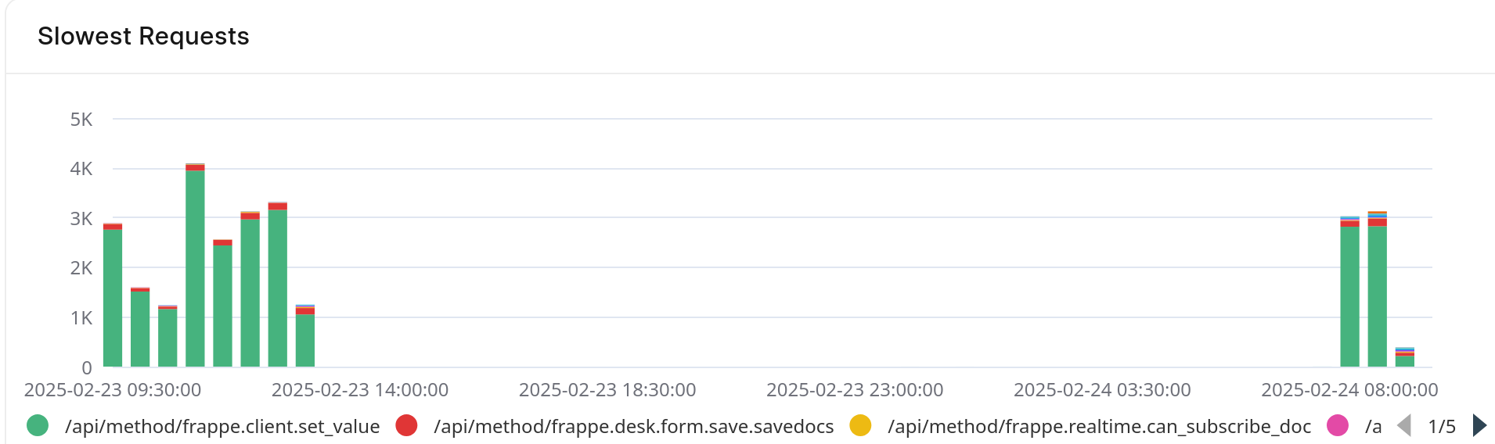Screen dimensions: 1495x444
Task: Click the previous legend page arrow
Action: tap(1404, 426)
